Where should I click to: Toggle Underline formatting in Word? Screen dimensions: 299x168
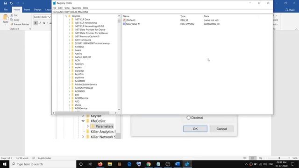pos(44,23)
